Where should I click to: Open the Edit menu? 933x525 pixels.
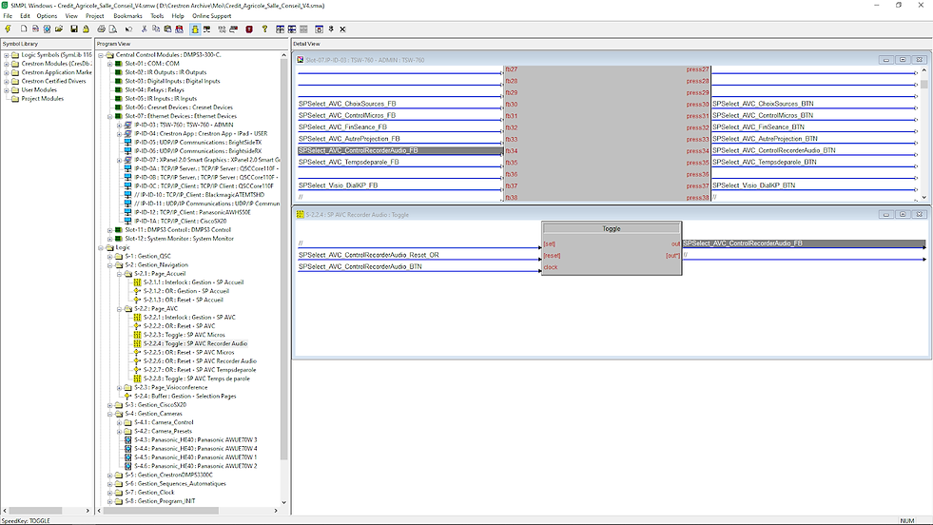point(25,16)
